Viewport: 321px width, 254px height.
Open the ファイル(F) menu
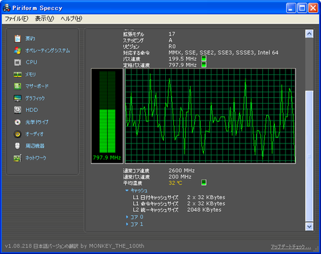17,19
